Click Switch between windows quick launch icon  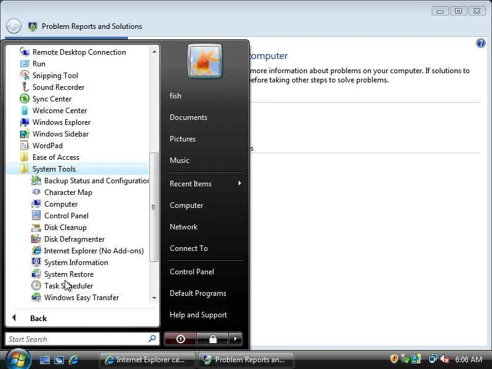59,360
